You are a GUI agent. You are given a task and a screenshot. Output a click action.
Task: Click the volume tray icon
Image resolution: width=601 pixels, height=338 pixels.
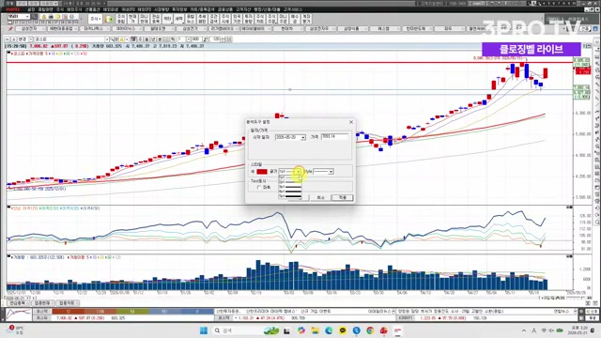(551, 330)
